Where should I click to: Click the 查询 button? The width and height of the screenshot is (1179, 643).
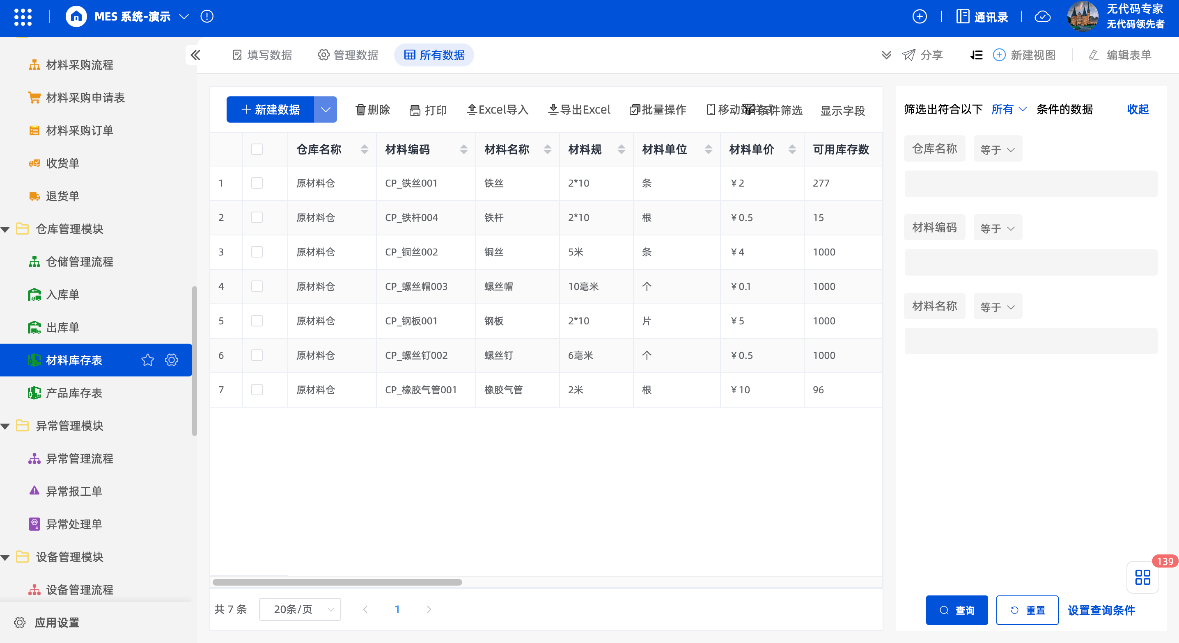pyautogui.click(x=957, y=610)
